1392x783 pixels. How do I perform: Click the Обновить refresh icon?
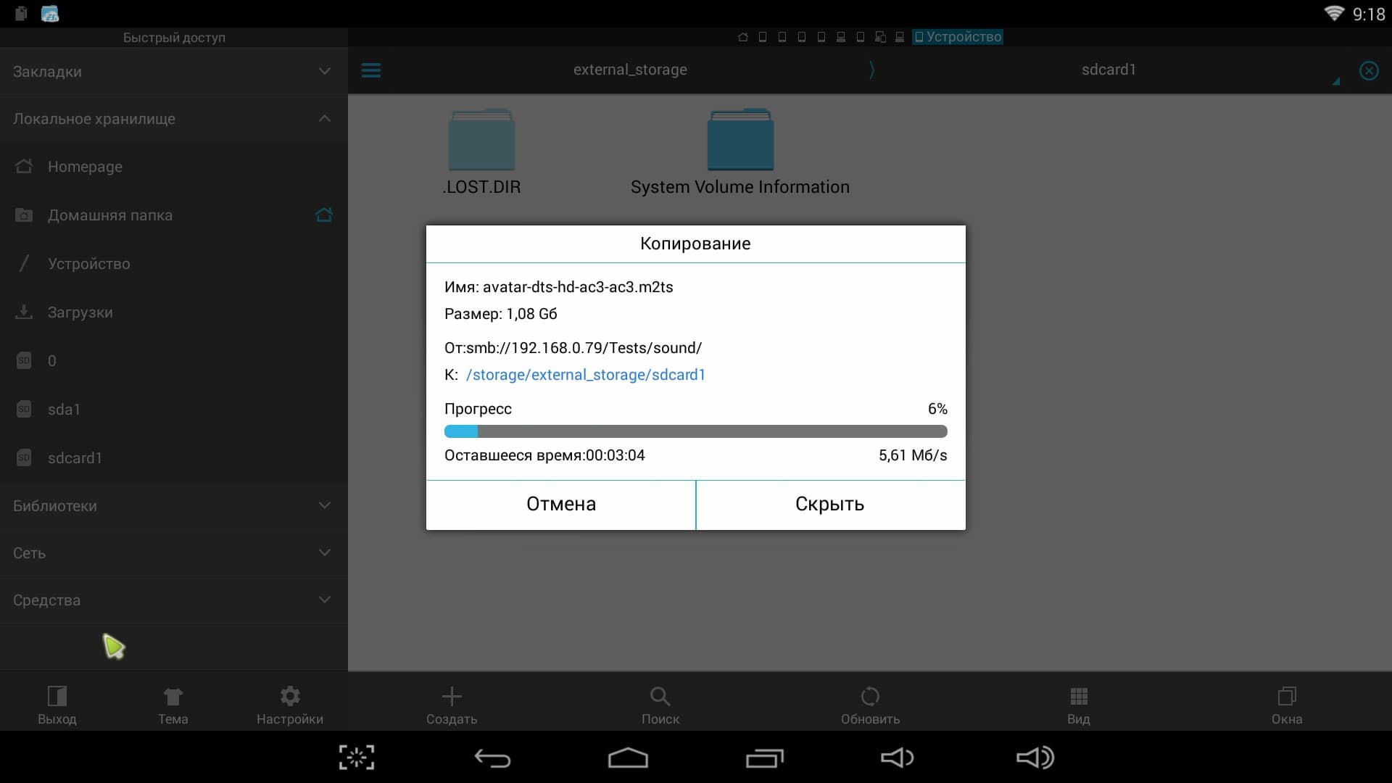click(870, 697)
